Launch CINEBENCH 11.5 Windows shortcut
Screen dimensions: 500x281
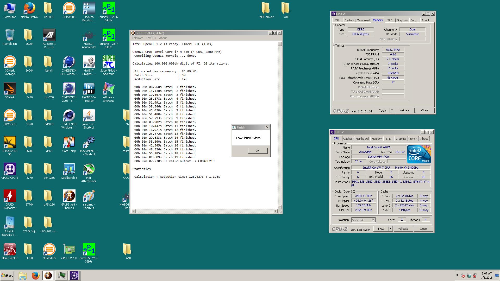pyautogui.click(x=69, y=66)
